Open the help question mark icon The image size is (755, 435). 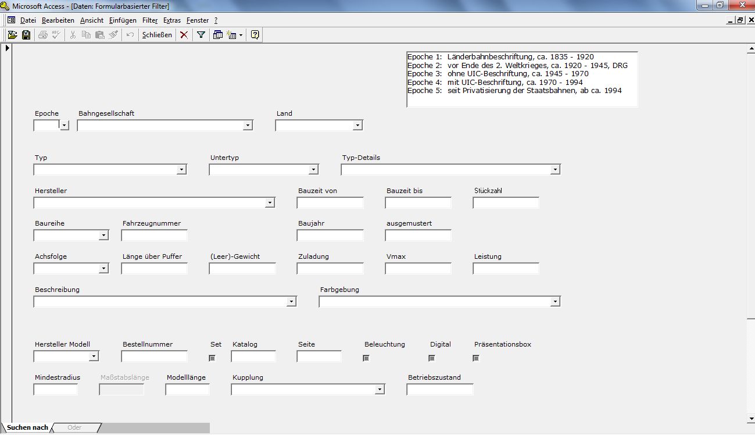coord(255,35)
